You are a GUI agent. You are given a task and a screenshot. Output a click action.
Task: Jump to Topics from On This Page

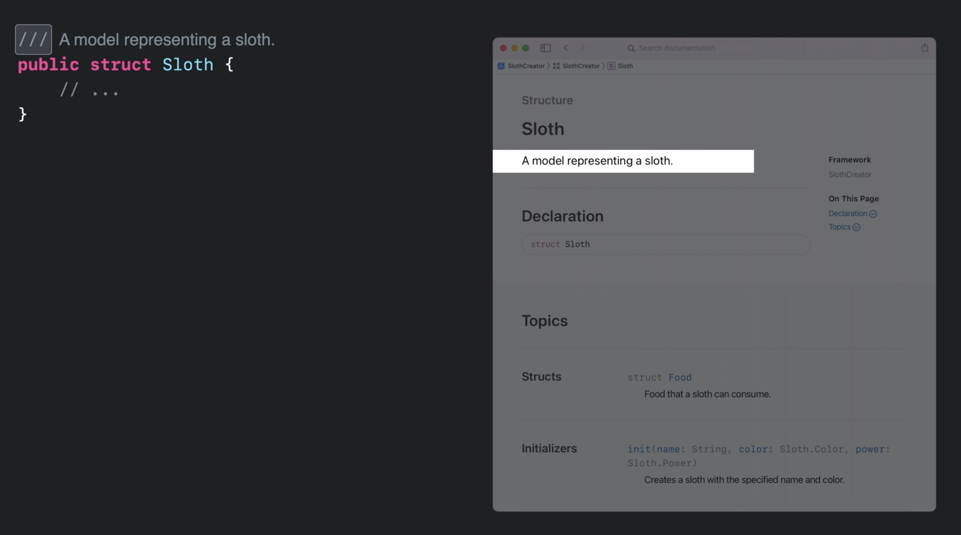point(839,227)
